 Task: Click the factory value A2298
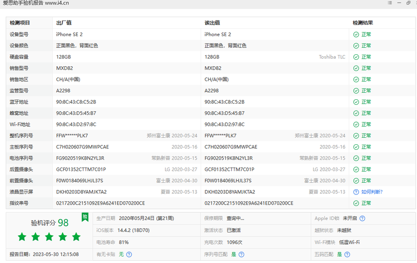(x=63, y=91)
